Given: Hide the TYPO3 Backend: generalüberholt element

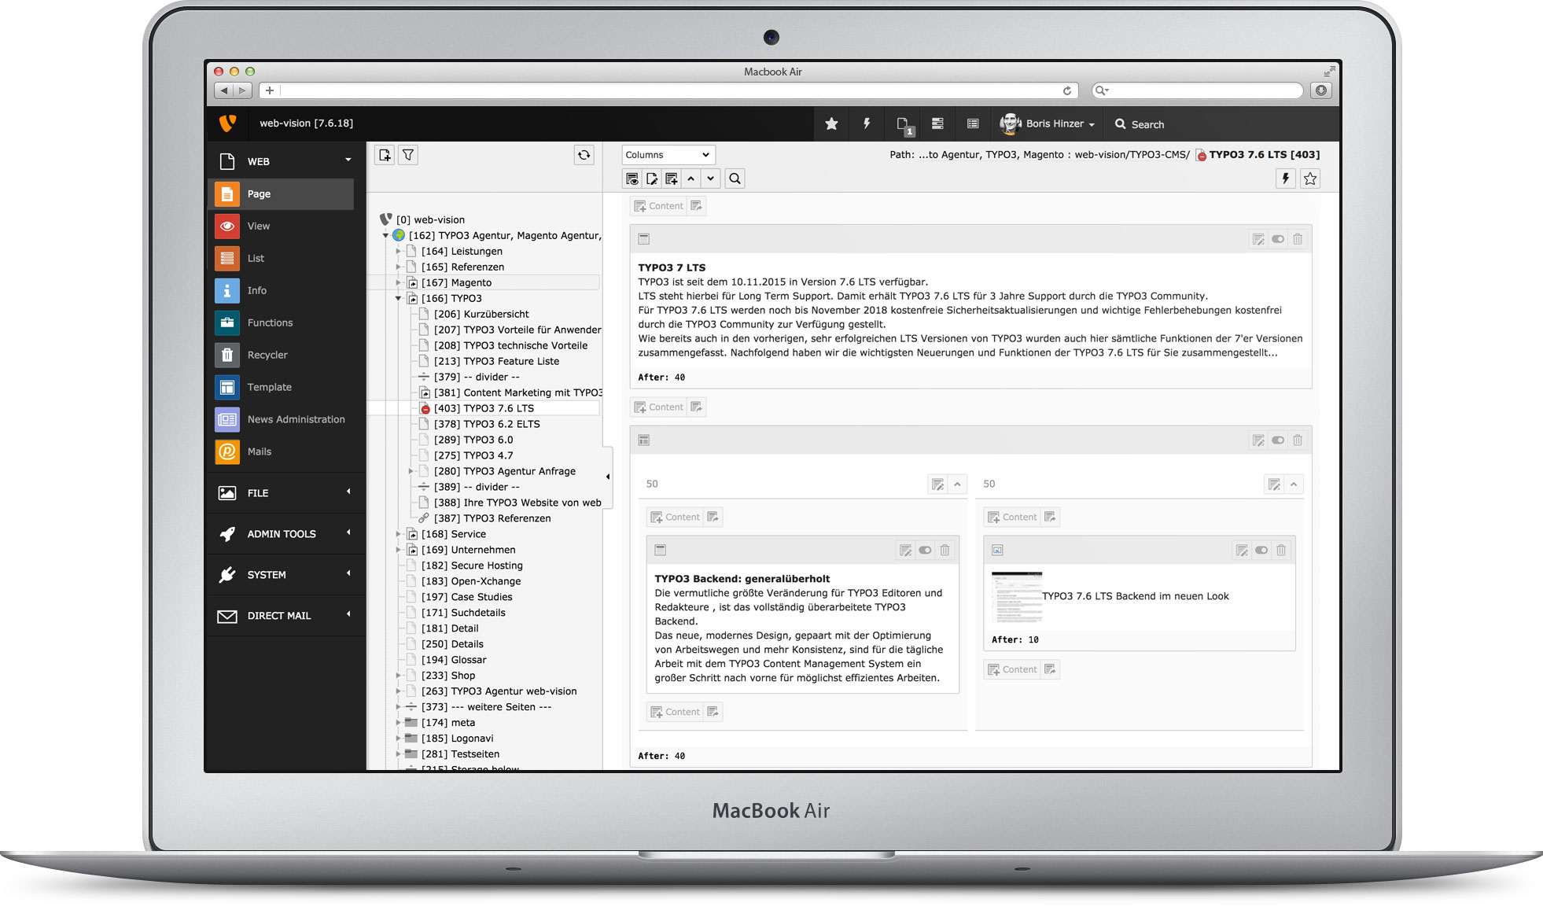Looking at the screenshot, I should point(925,550).
